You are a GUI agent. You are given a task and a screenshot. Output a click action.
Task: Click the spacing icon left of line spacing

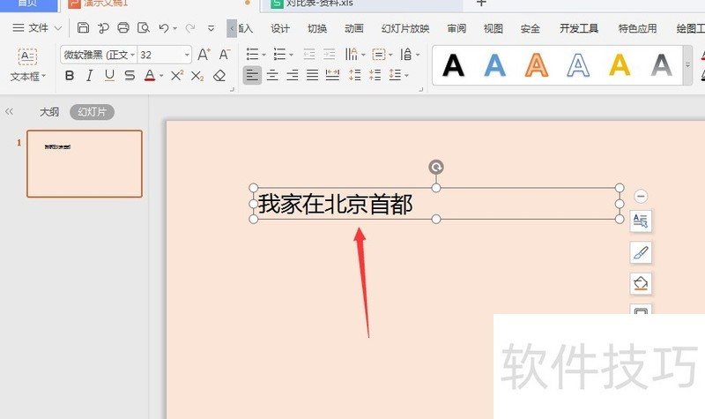point(375,75)
